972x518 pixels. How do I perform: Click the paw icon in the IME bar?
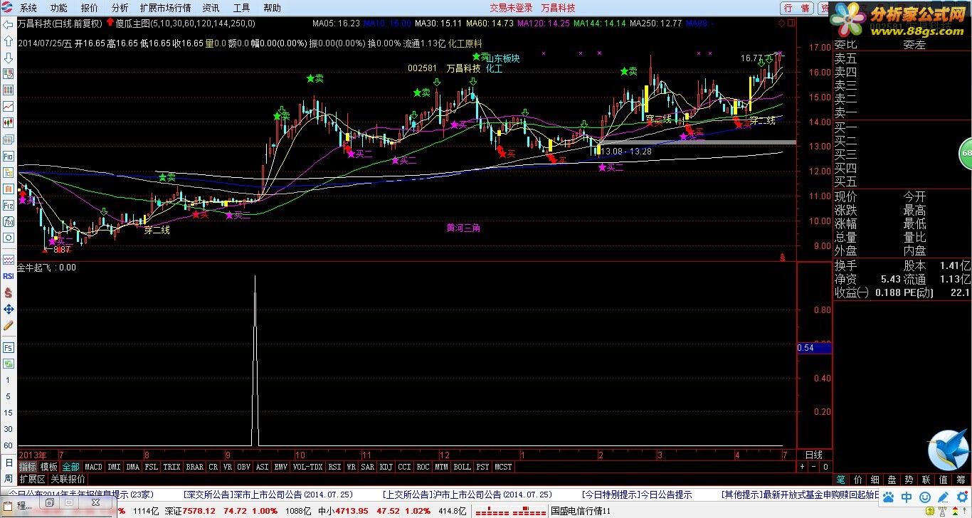889,497
